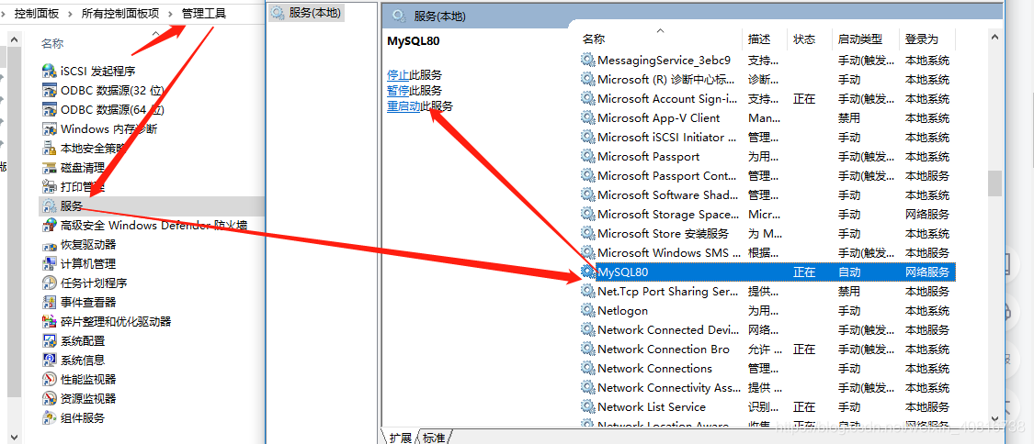Select the Microsoft Software Shadow Copy service row

point(767,194)
